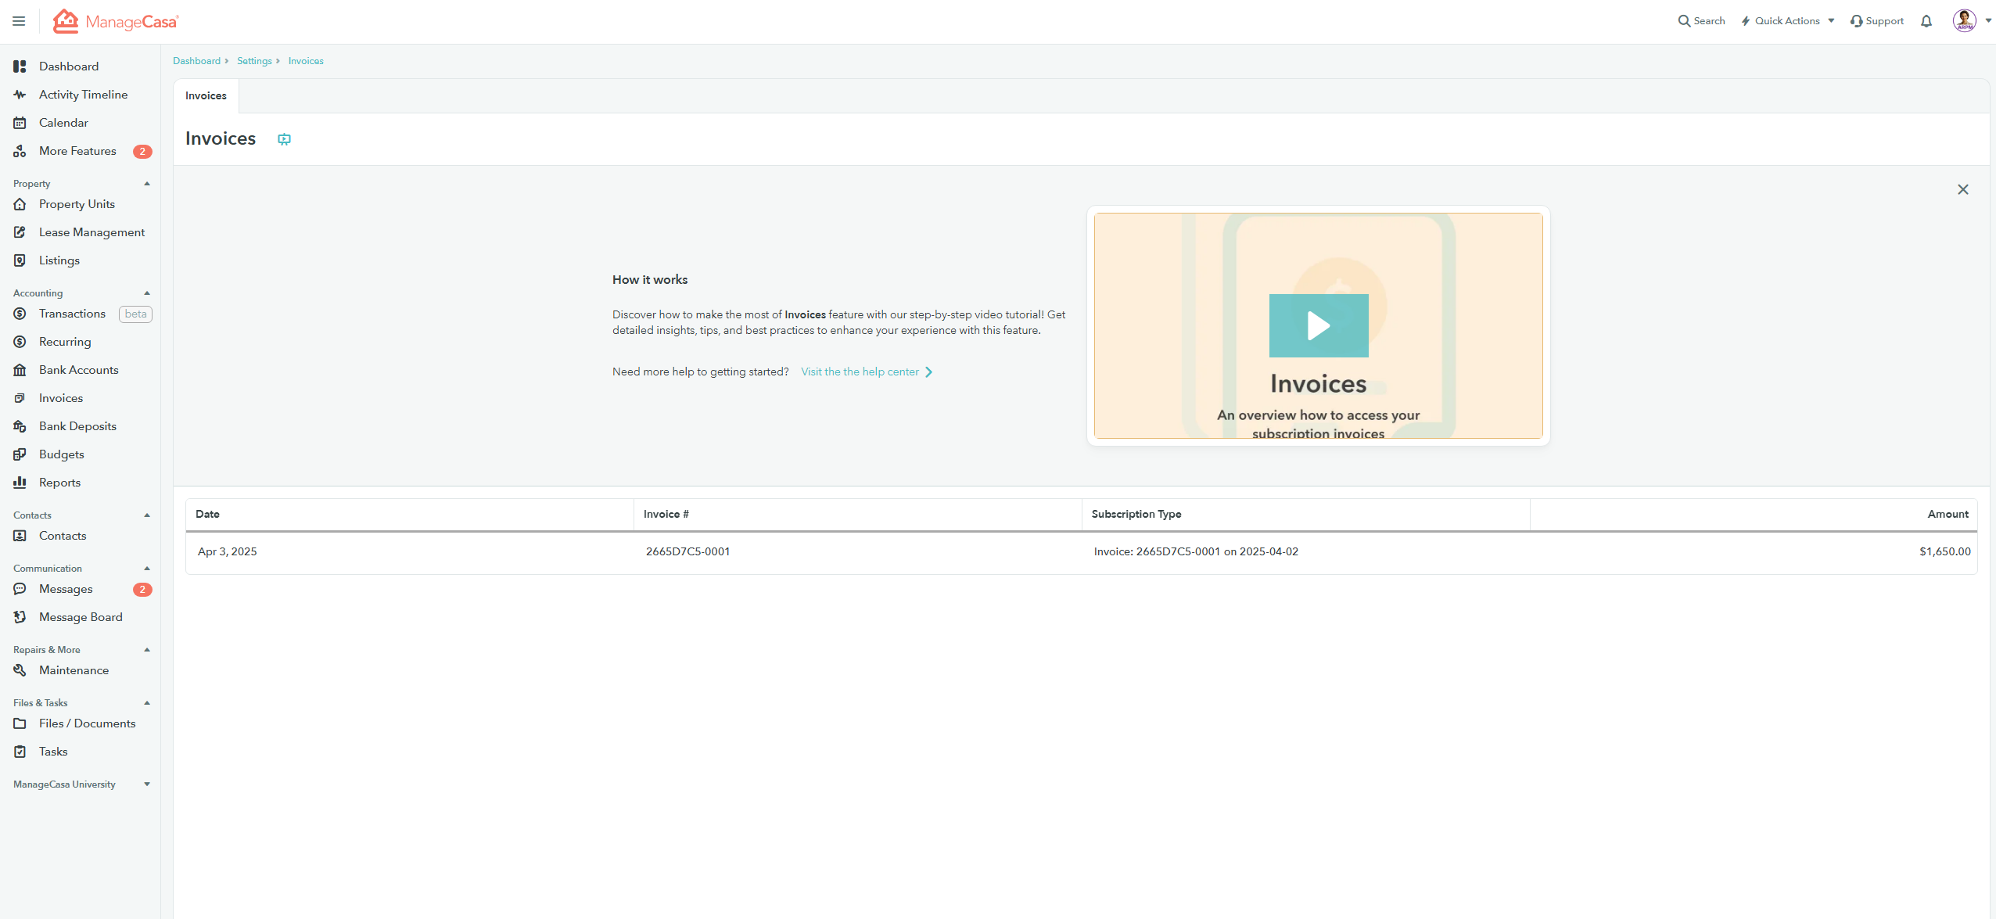The image size is (1996, 919).
Task: Click the video tutorial icon beside Invoices heading
Action: coord(284,139)
